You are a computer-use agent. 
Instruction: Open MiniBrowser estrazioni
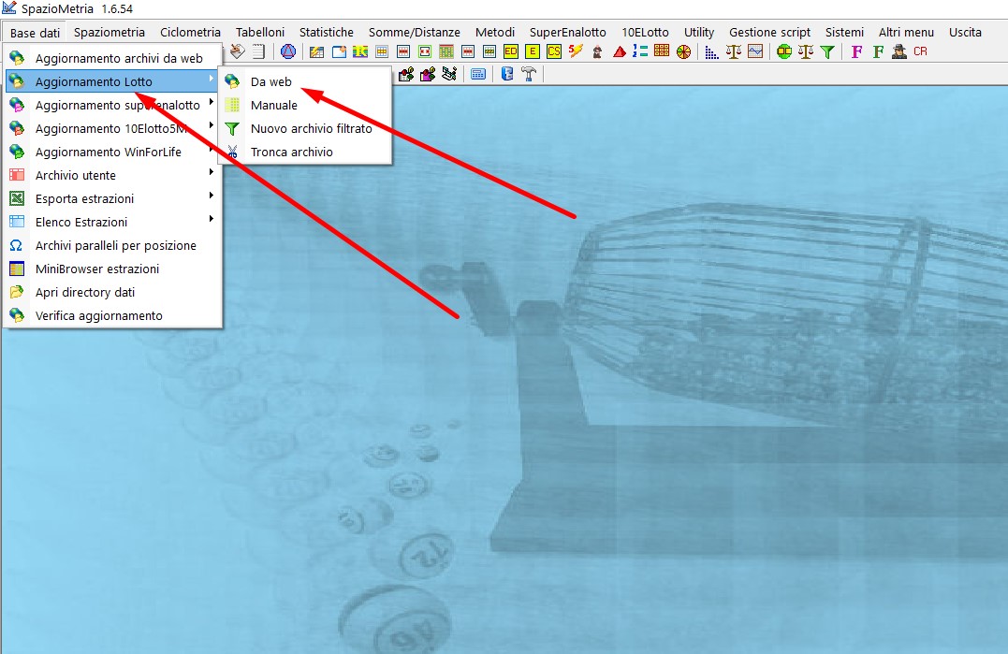(112, 269)
